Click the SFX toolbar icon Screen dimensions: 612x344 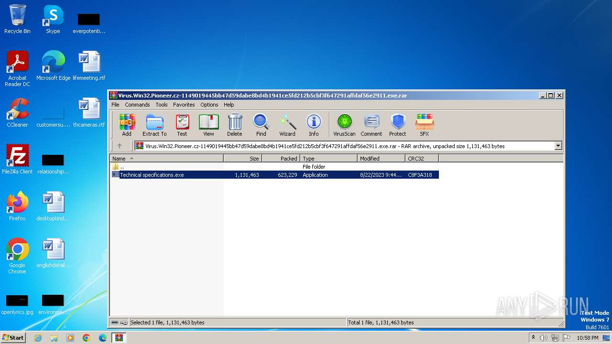425,125
